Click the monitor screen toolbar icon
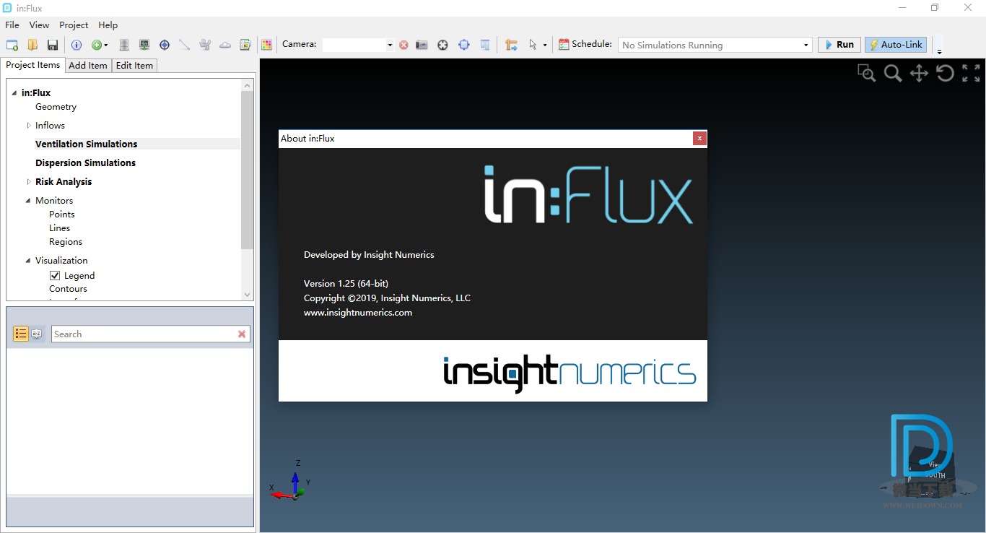The image size is (986, 533). 144,45
